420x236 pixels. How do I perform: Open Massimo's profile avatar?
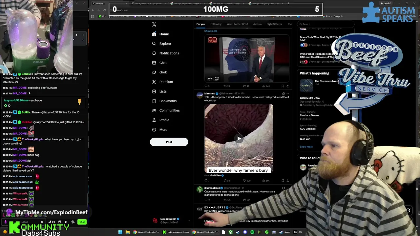(199, 95)
